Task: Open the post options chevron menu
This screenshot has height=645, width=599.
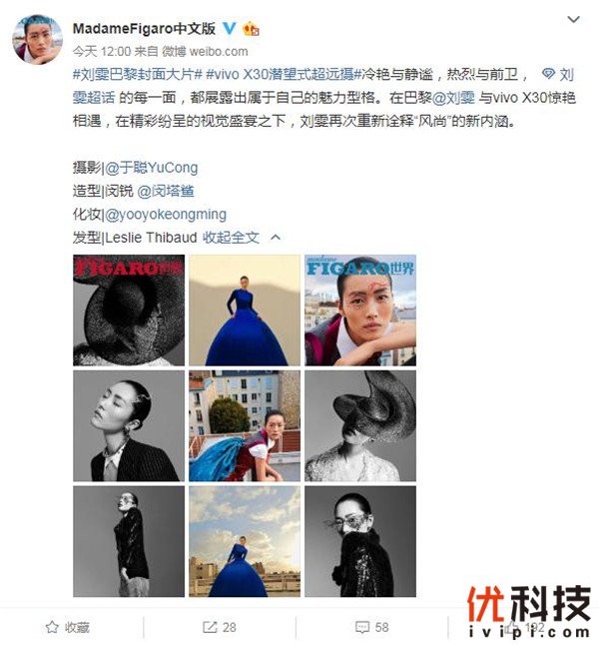Action: point(573,19)
